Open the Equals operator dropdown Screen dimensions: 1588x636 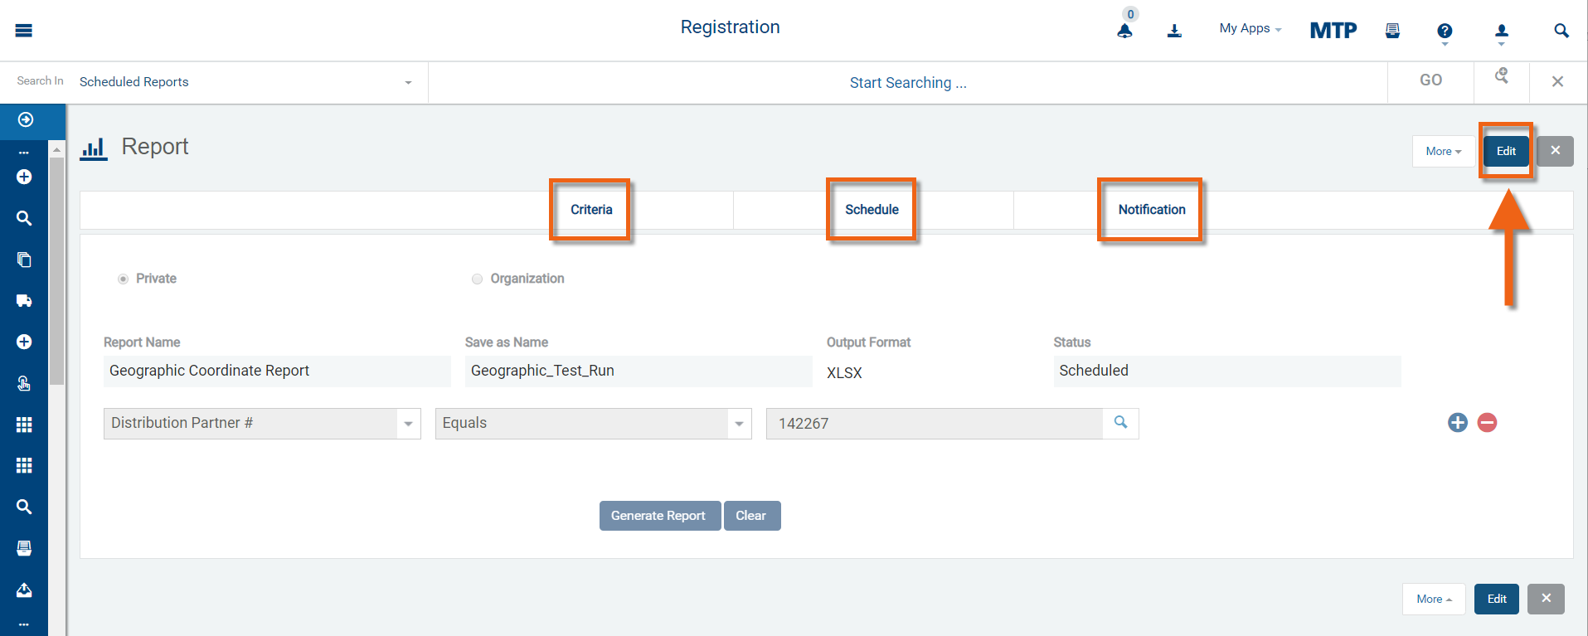738,424
